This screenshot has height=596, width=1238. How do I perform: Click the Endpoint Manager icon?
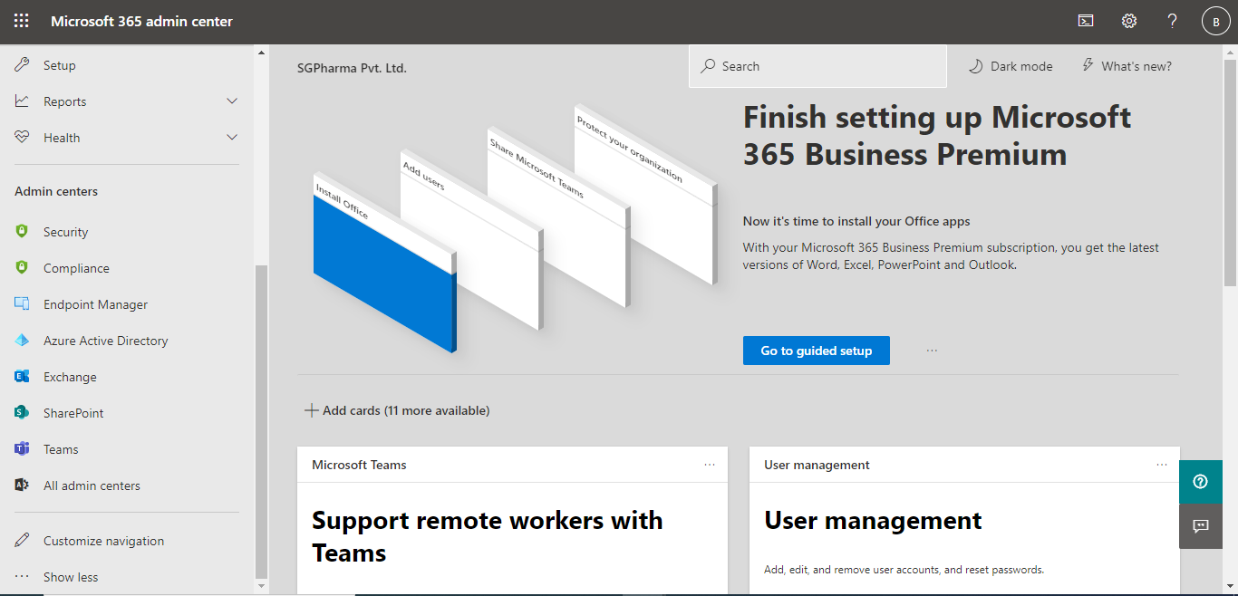tap(23, 304)
